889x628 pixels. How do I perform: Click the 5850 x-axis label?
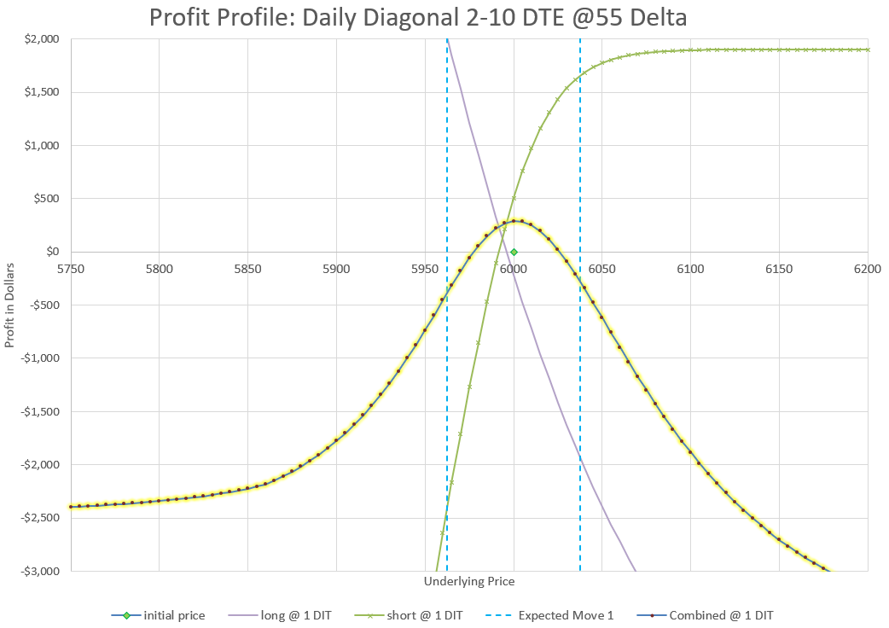pyautogui.click(x=247, y=270)
